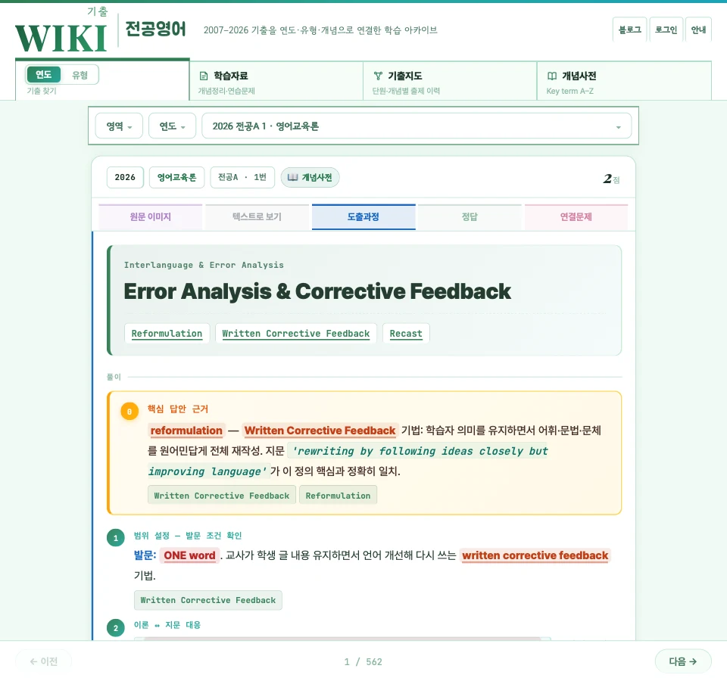Screen dimensions: 727x681
Task: Switch to the 원문 이미지 tab
Action: 150,217
